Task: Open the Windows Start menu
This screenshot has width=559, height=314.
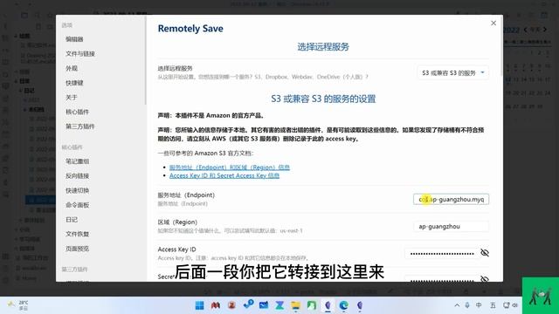Action: click(x=200, y=305)
